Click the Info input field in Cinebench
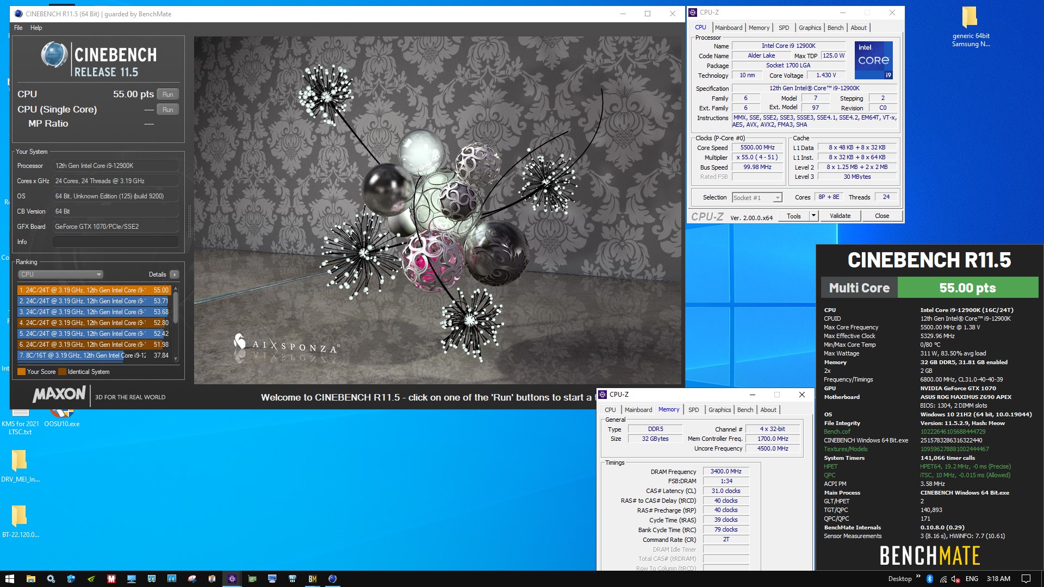The image size is (1044, 587). (115, 242)
